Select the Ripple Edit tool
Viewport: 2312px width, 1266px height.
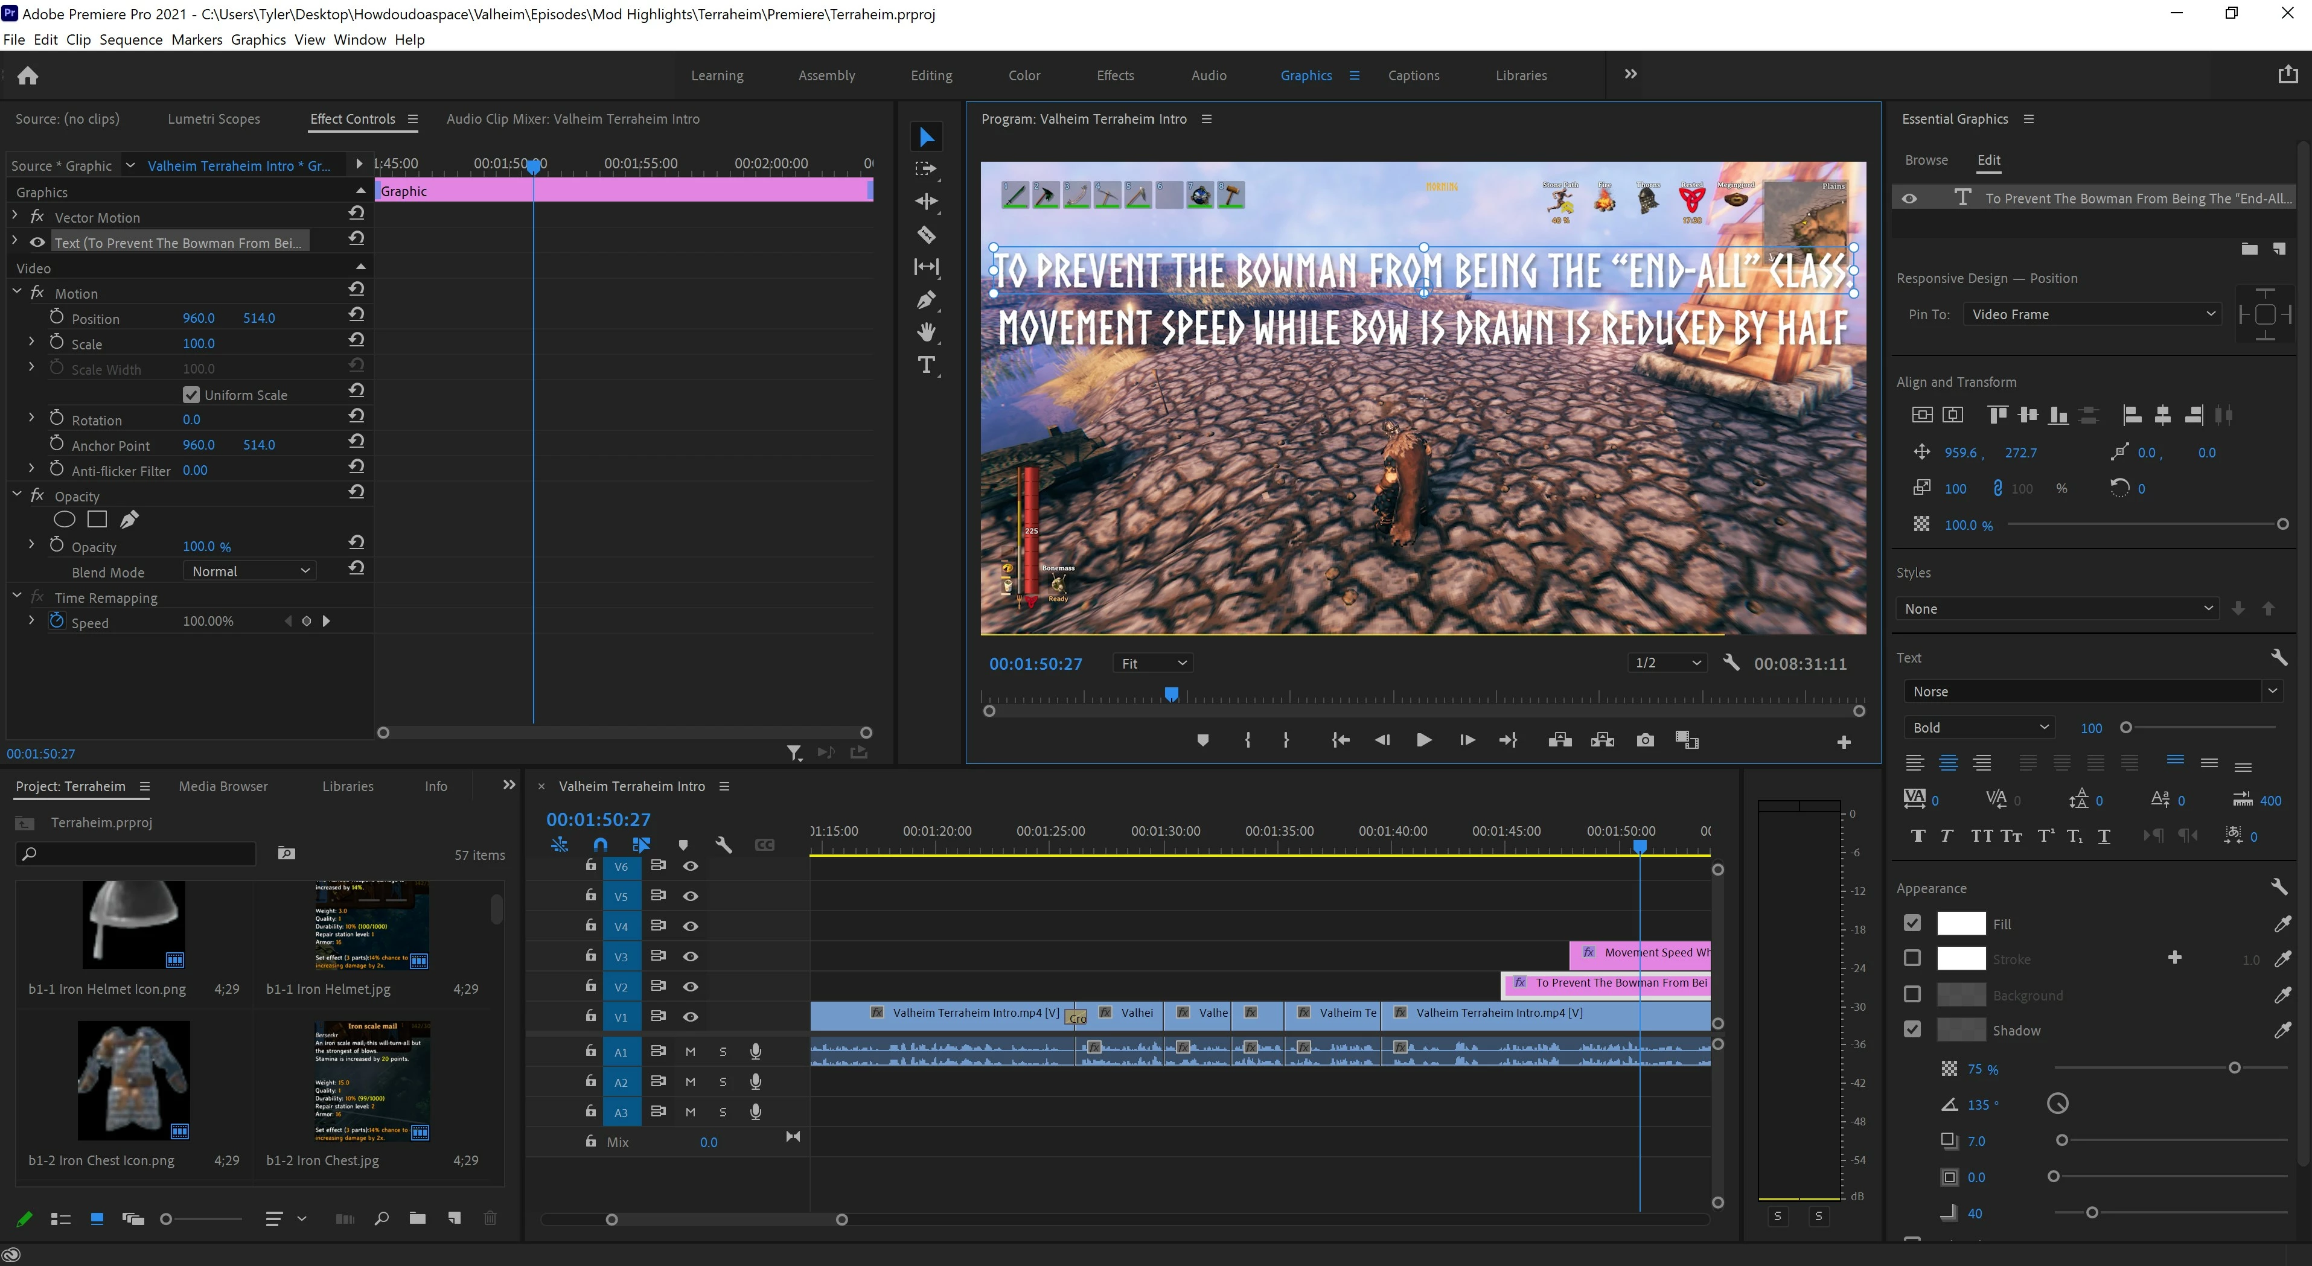tap(926, 202)
